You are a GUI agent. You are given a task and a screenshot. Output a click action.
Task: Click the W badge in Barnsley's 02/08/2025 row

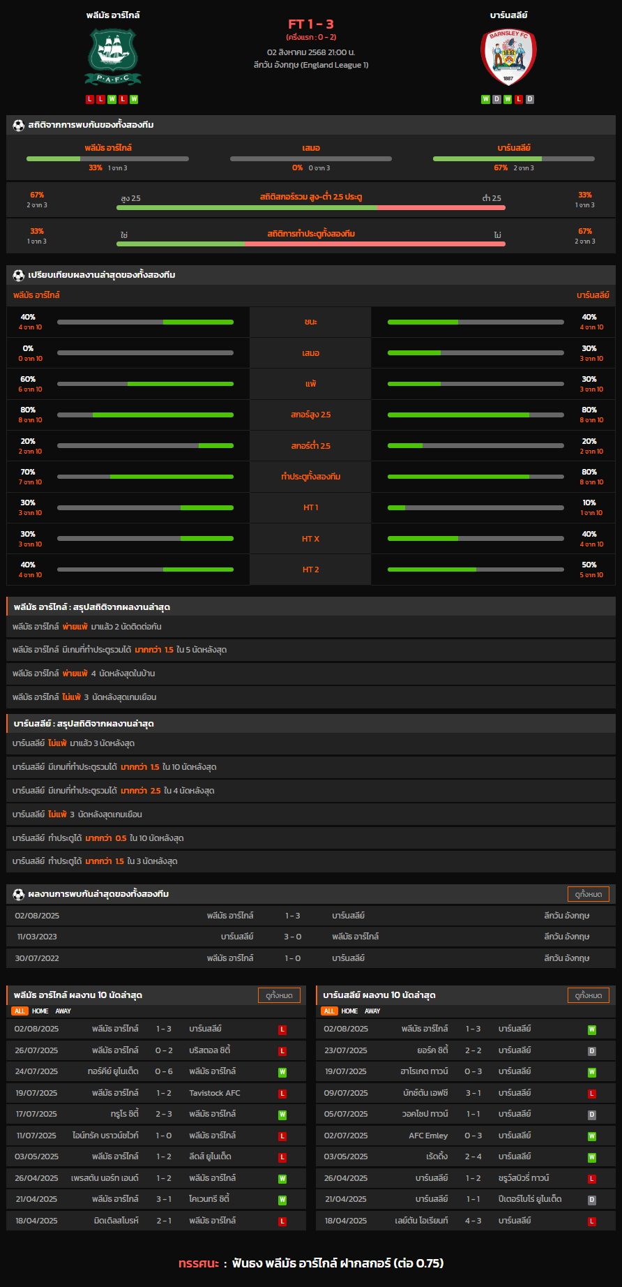(x=592, y=1029)
